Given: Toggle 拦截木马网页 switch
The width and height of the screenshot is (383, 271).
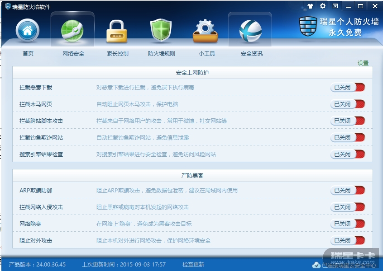Looking at the screenshot, I should click(x=348, y=104).
